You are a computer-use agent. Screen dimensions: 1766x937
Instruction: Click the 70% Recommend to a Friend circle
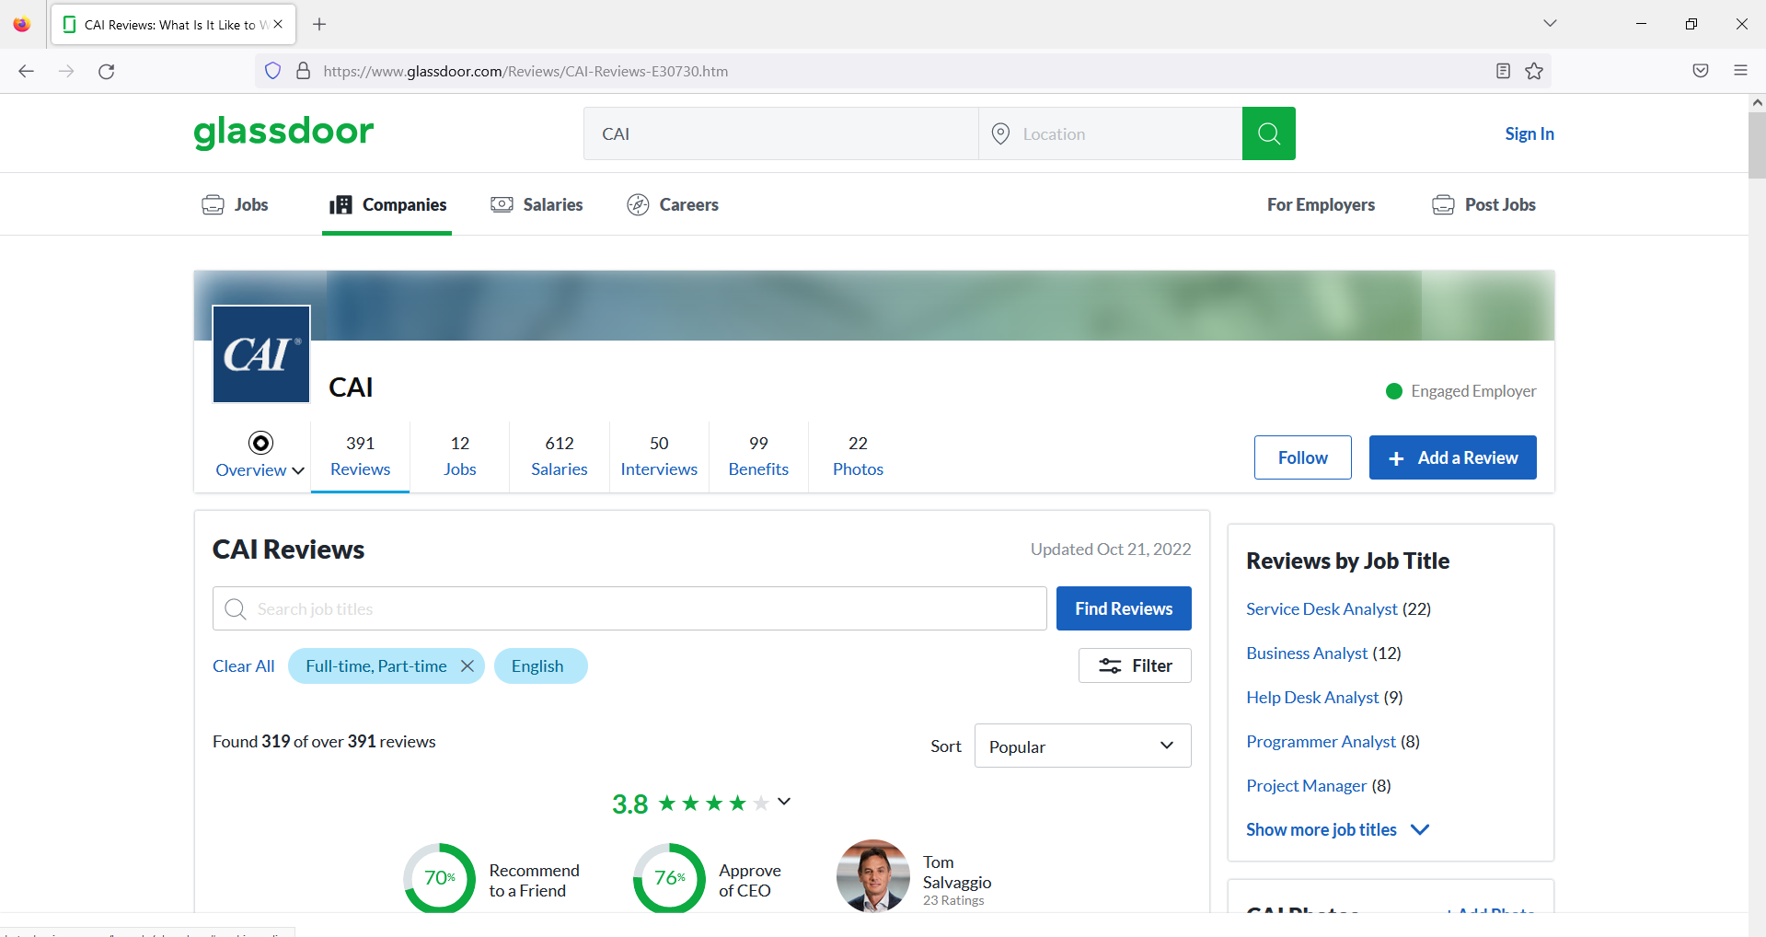click(x=440, y=877)
